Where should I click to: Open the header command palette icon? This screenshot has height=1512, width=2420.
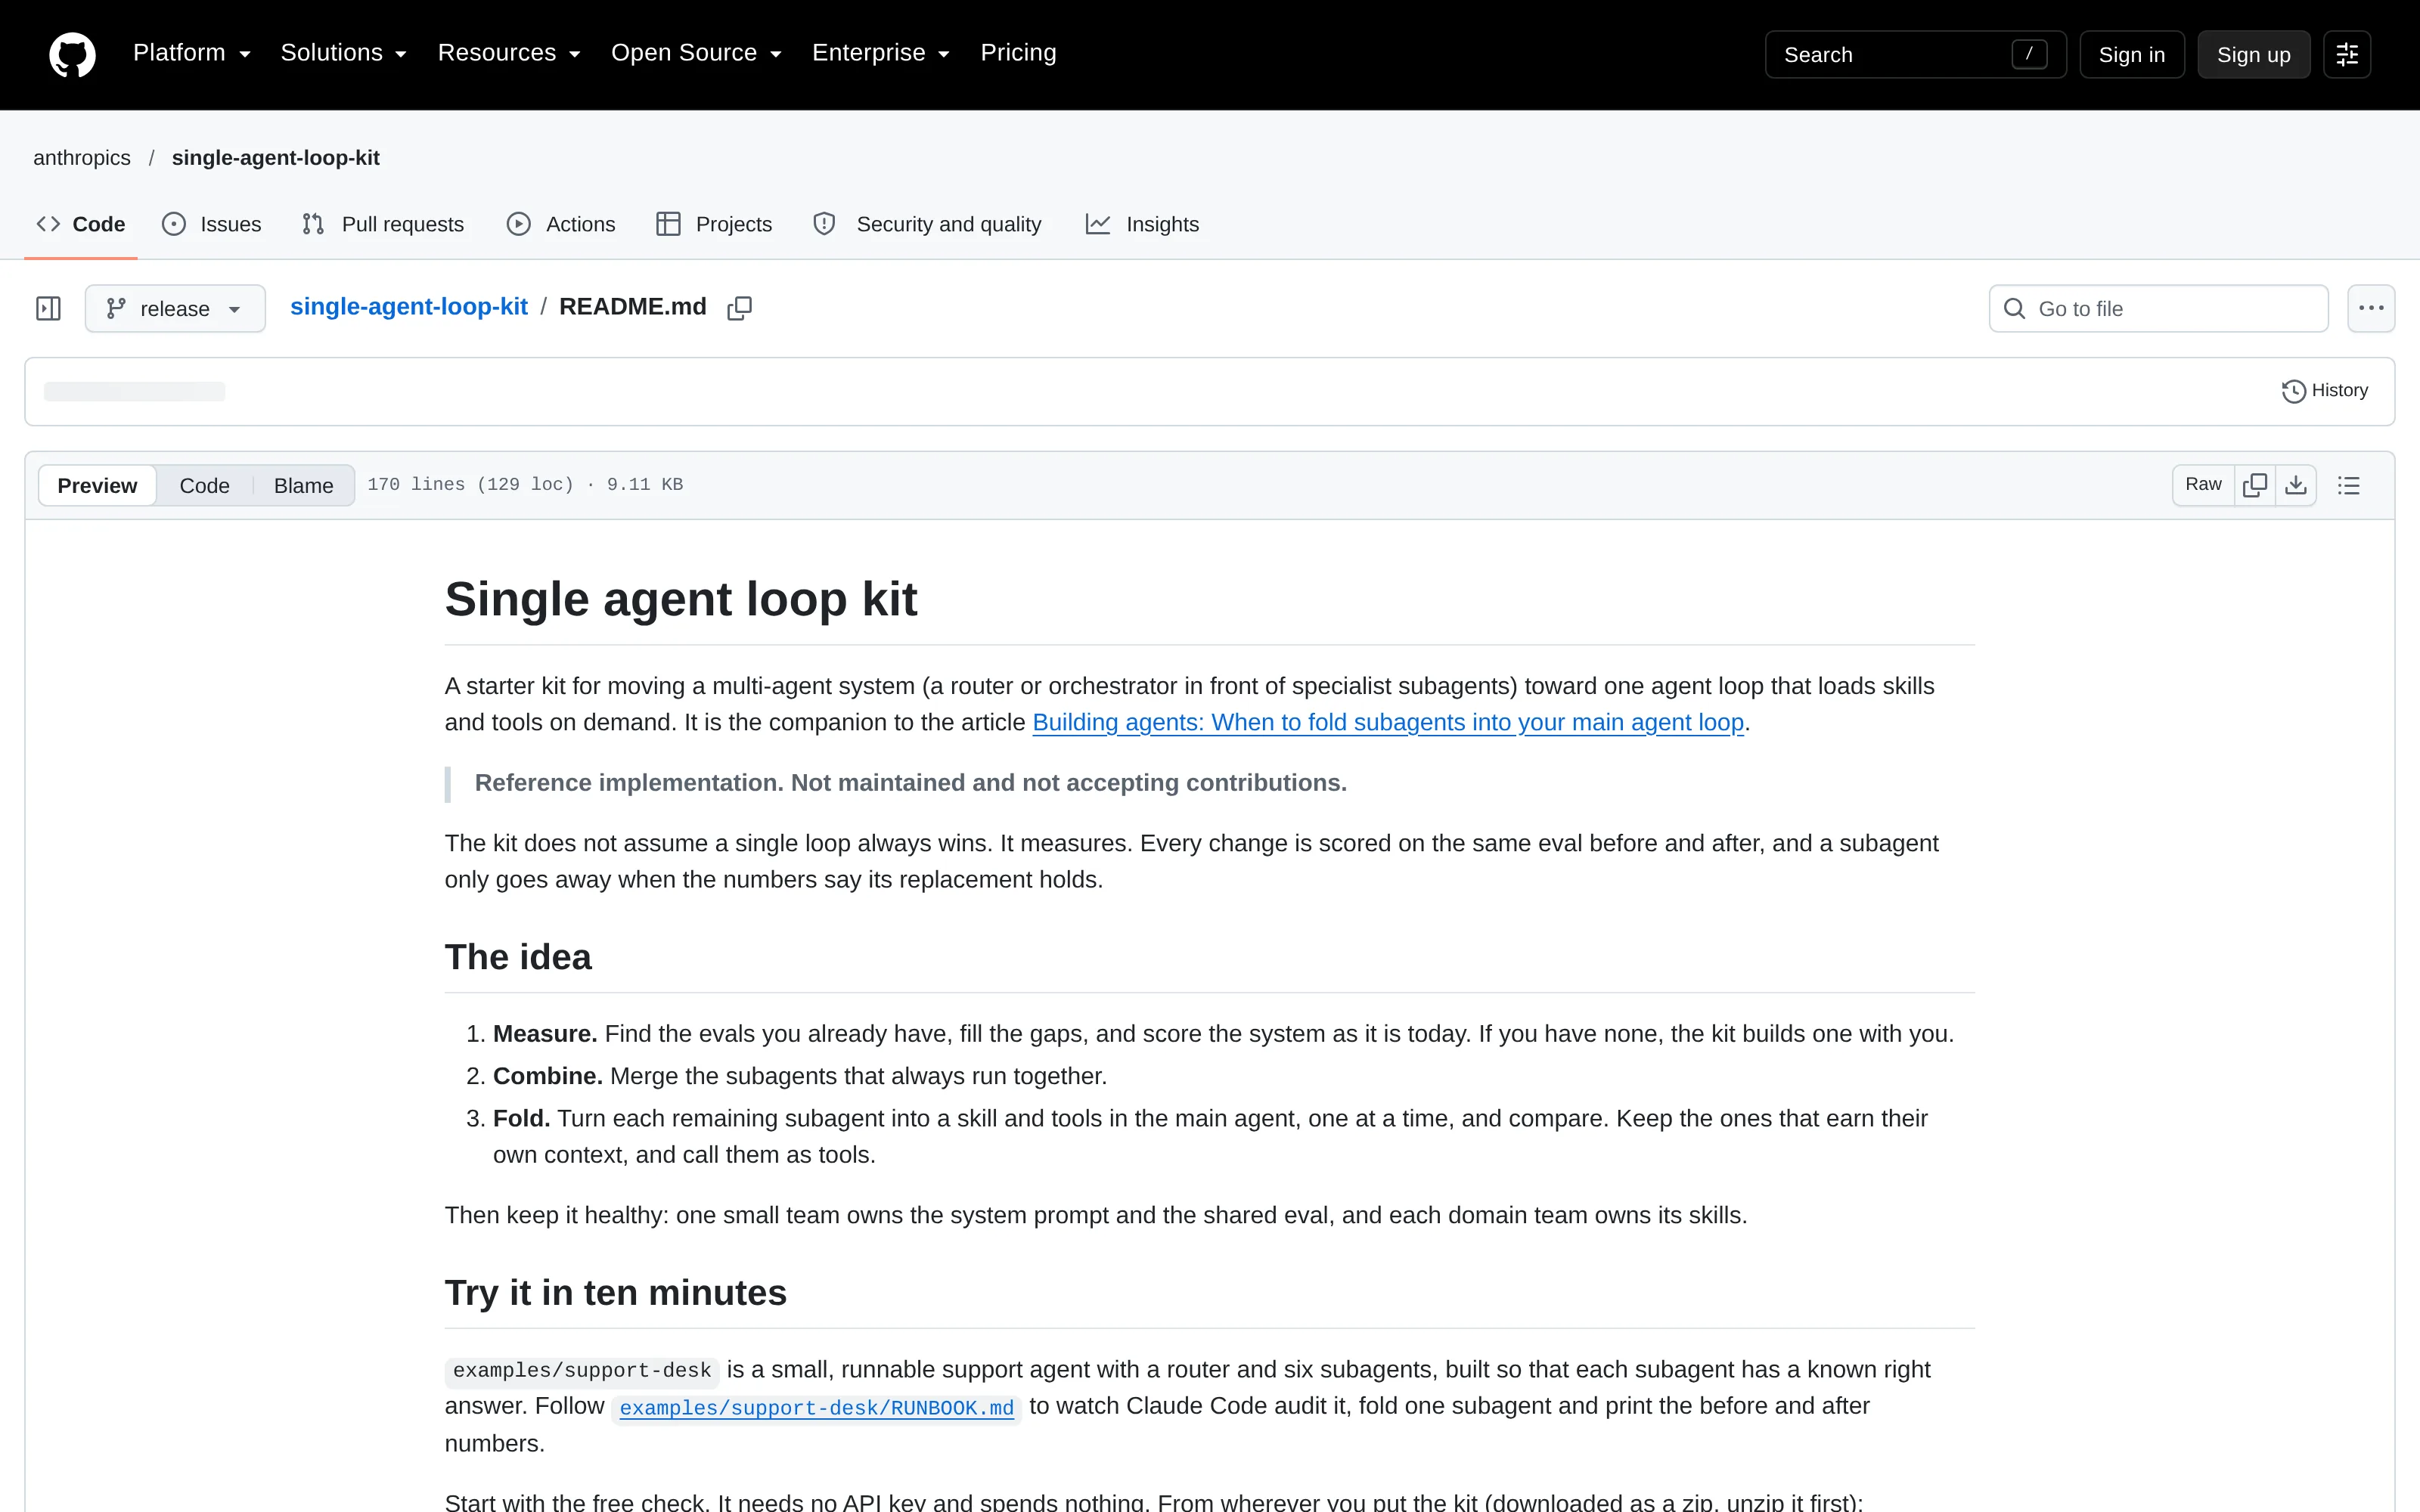(x=2346, y=55)
